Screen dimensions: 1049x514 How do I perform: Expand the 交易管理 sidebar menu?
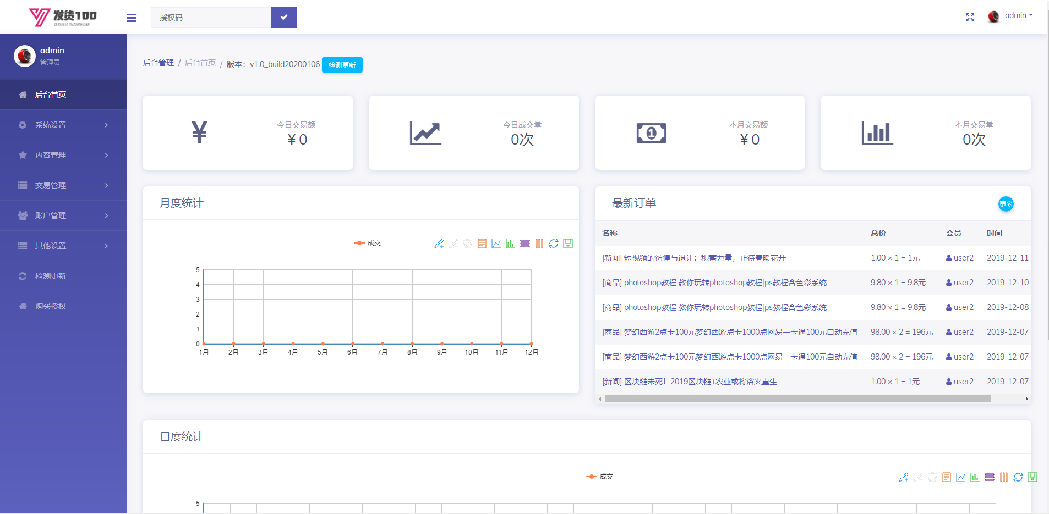63,185
